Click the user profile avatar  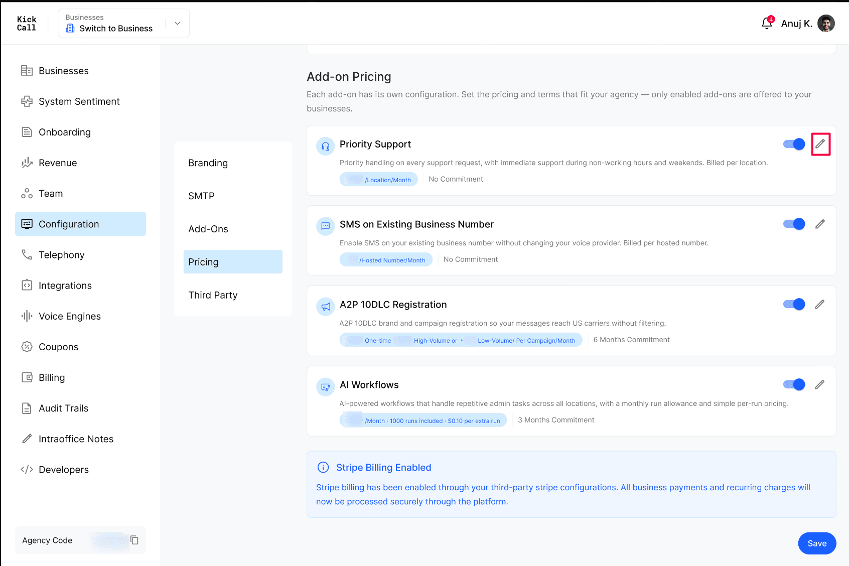coord(826,23)
